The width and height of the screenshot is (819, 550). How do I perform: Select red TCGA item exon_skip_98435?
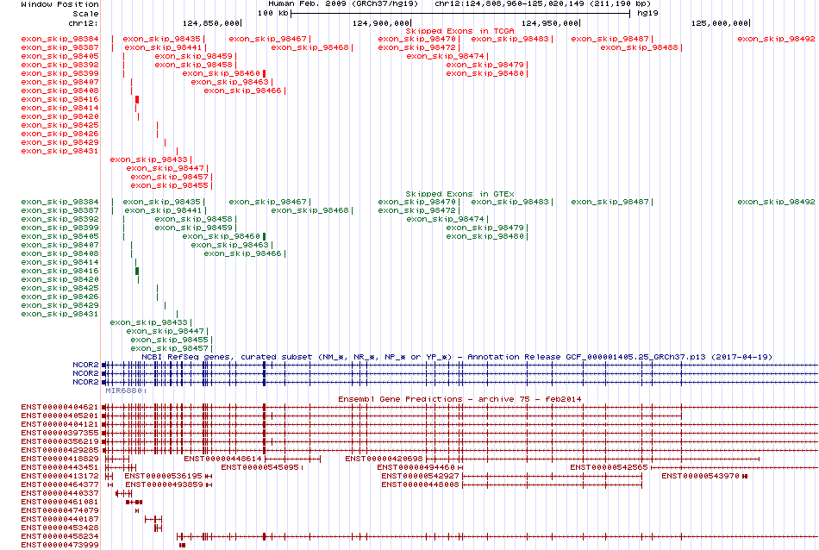pos(161,39)
